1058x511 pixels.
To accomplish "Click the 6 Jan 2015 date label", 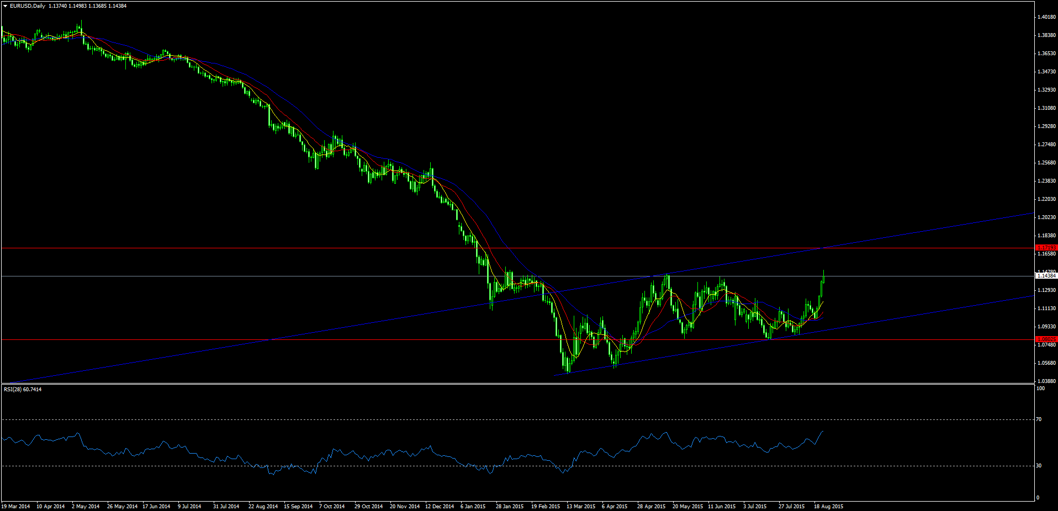I will pyautogui.click(x=473, y=507).
